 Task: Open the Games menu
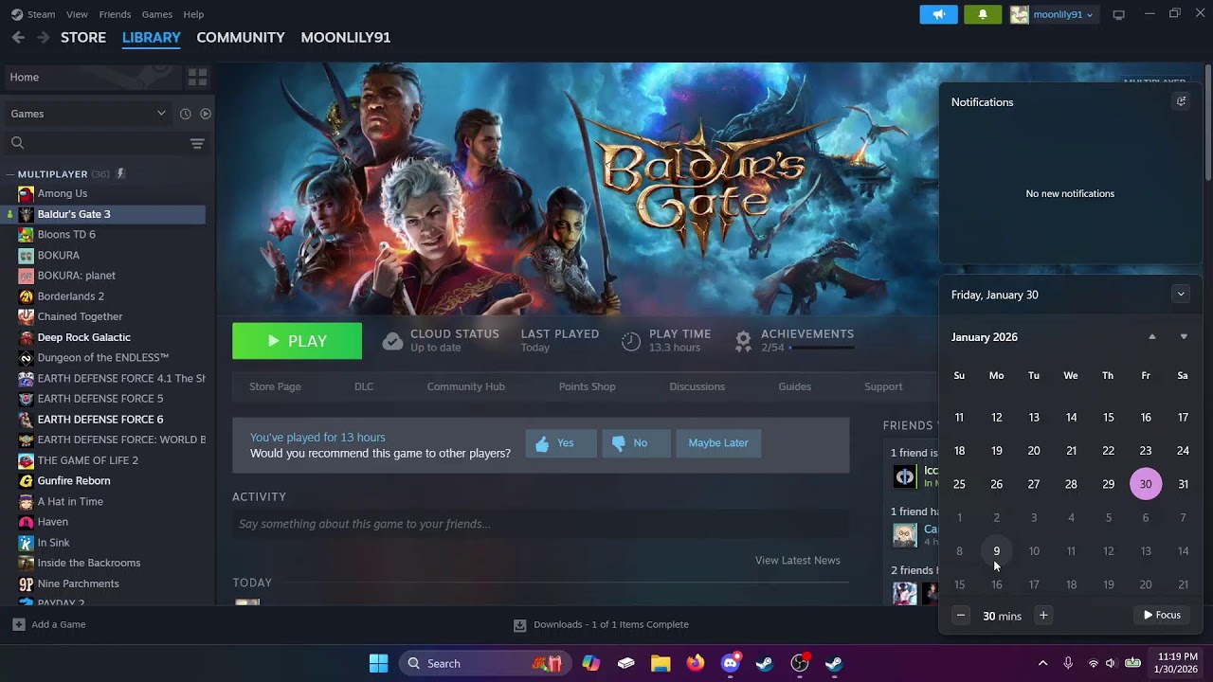[157, 14]
